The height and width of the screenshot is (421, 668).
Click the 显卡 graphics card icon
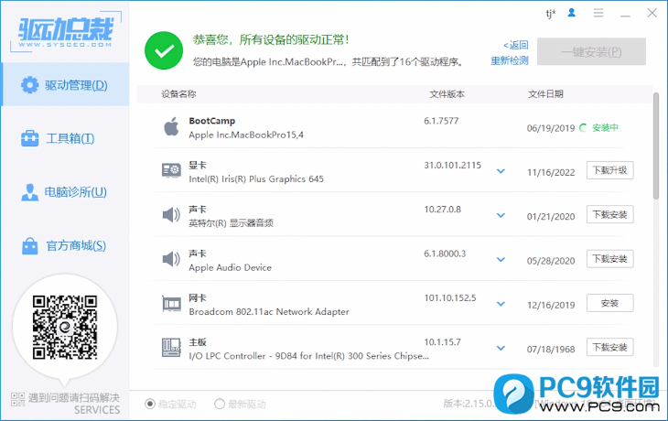(171, 171)
